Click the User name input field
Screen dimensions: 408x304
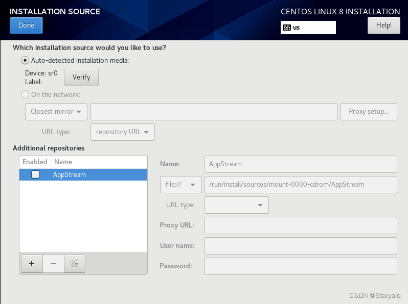(301, 246)
